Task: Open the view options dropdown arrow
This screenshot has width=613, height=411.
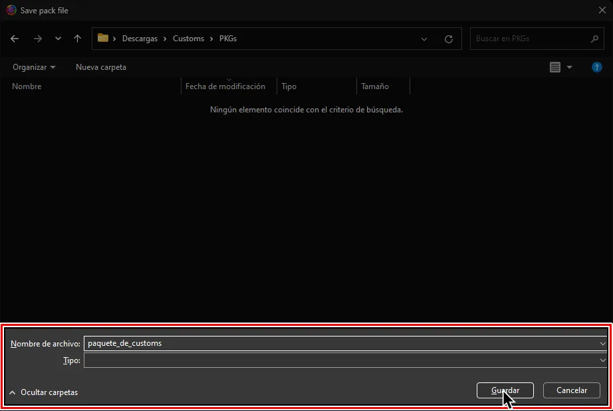Action: [569, 67]
